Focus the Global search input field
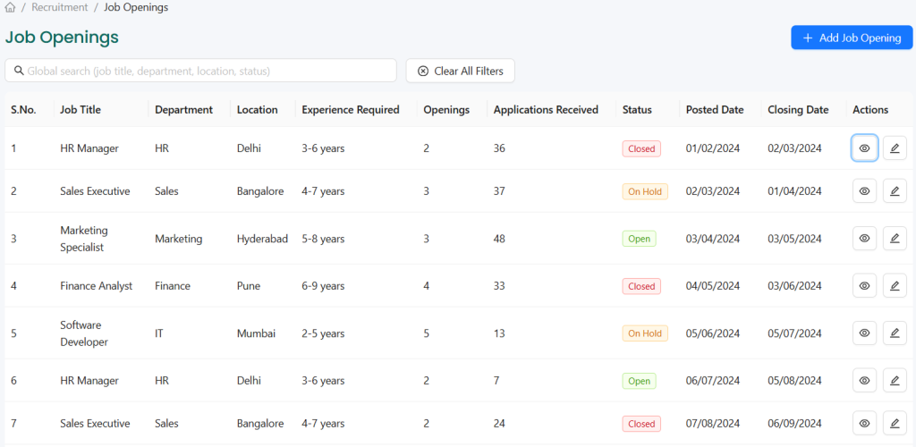The image size is (916, 447). [x=206, y=71]
